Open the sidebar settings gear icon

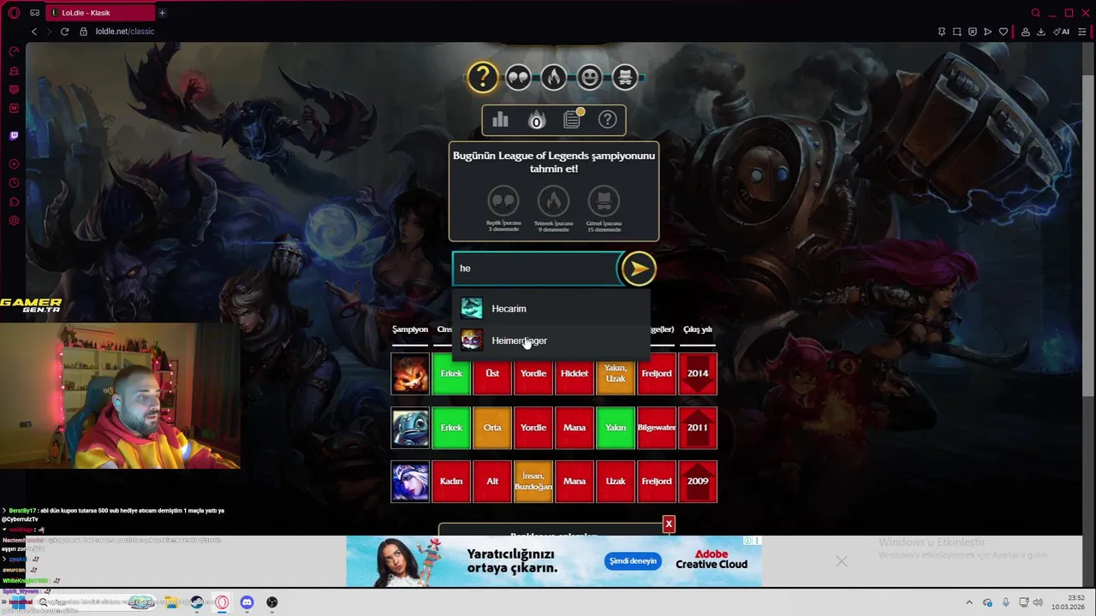point(14,221)
